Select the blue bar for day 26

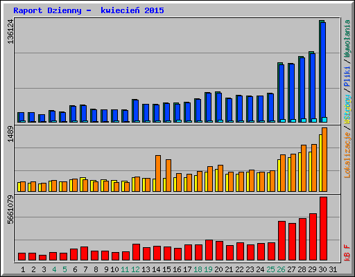coord(282,93)
